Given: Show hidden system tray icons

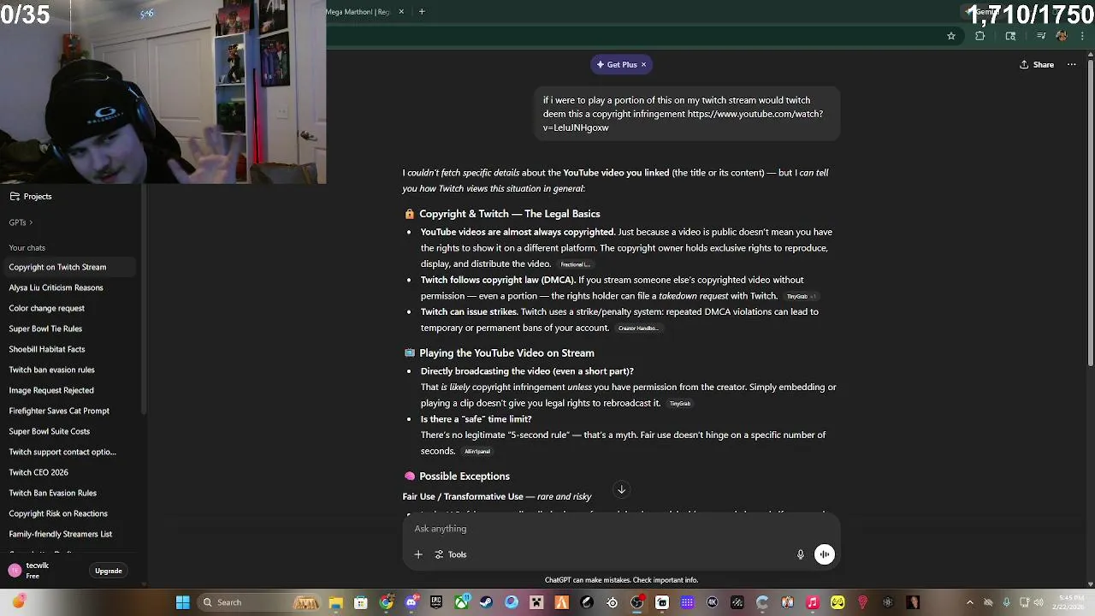Looking at the screenshot, I should click(969, 602).
